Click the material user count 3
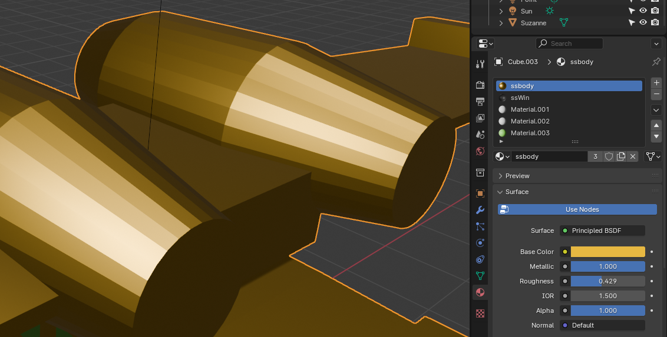 click(595, 156)
